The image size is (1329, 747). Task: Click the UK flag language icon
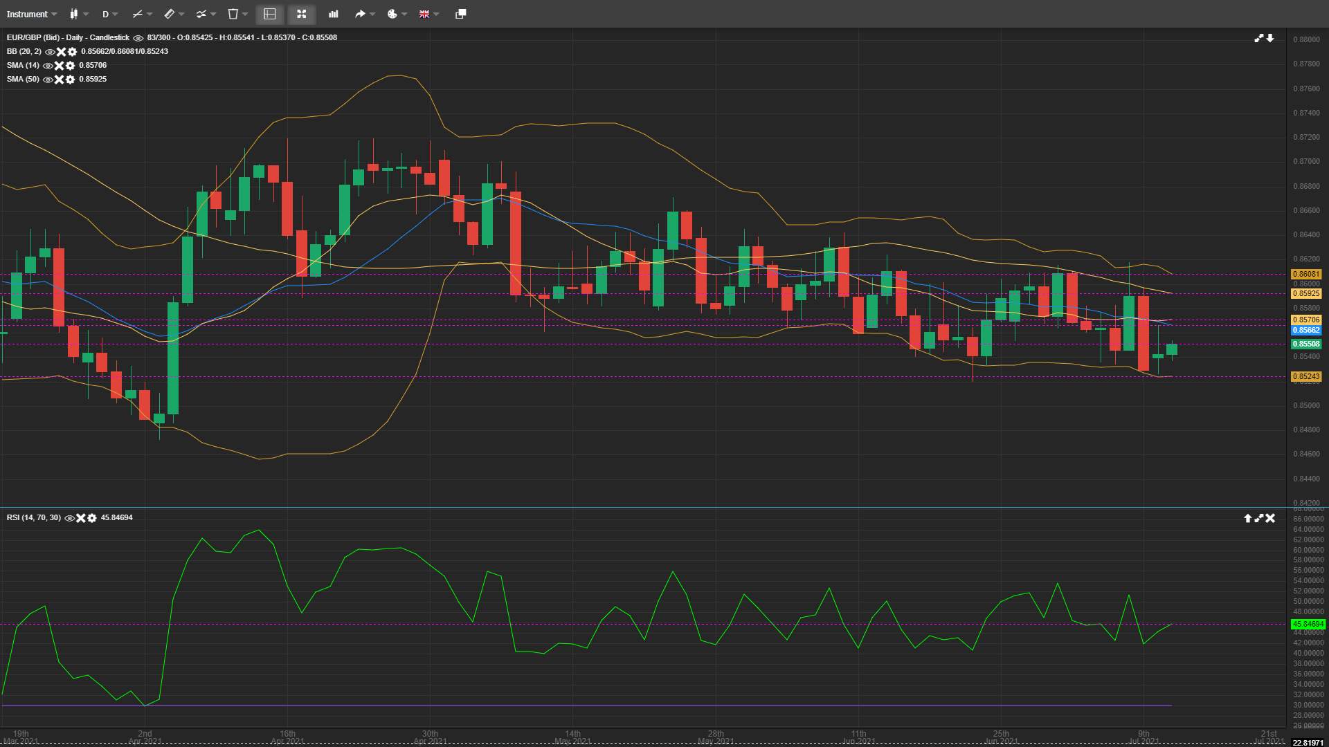click(424, 14)
